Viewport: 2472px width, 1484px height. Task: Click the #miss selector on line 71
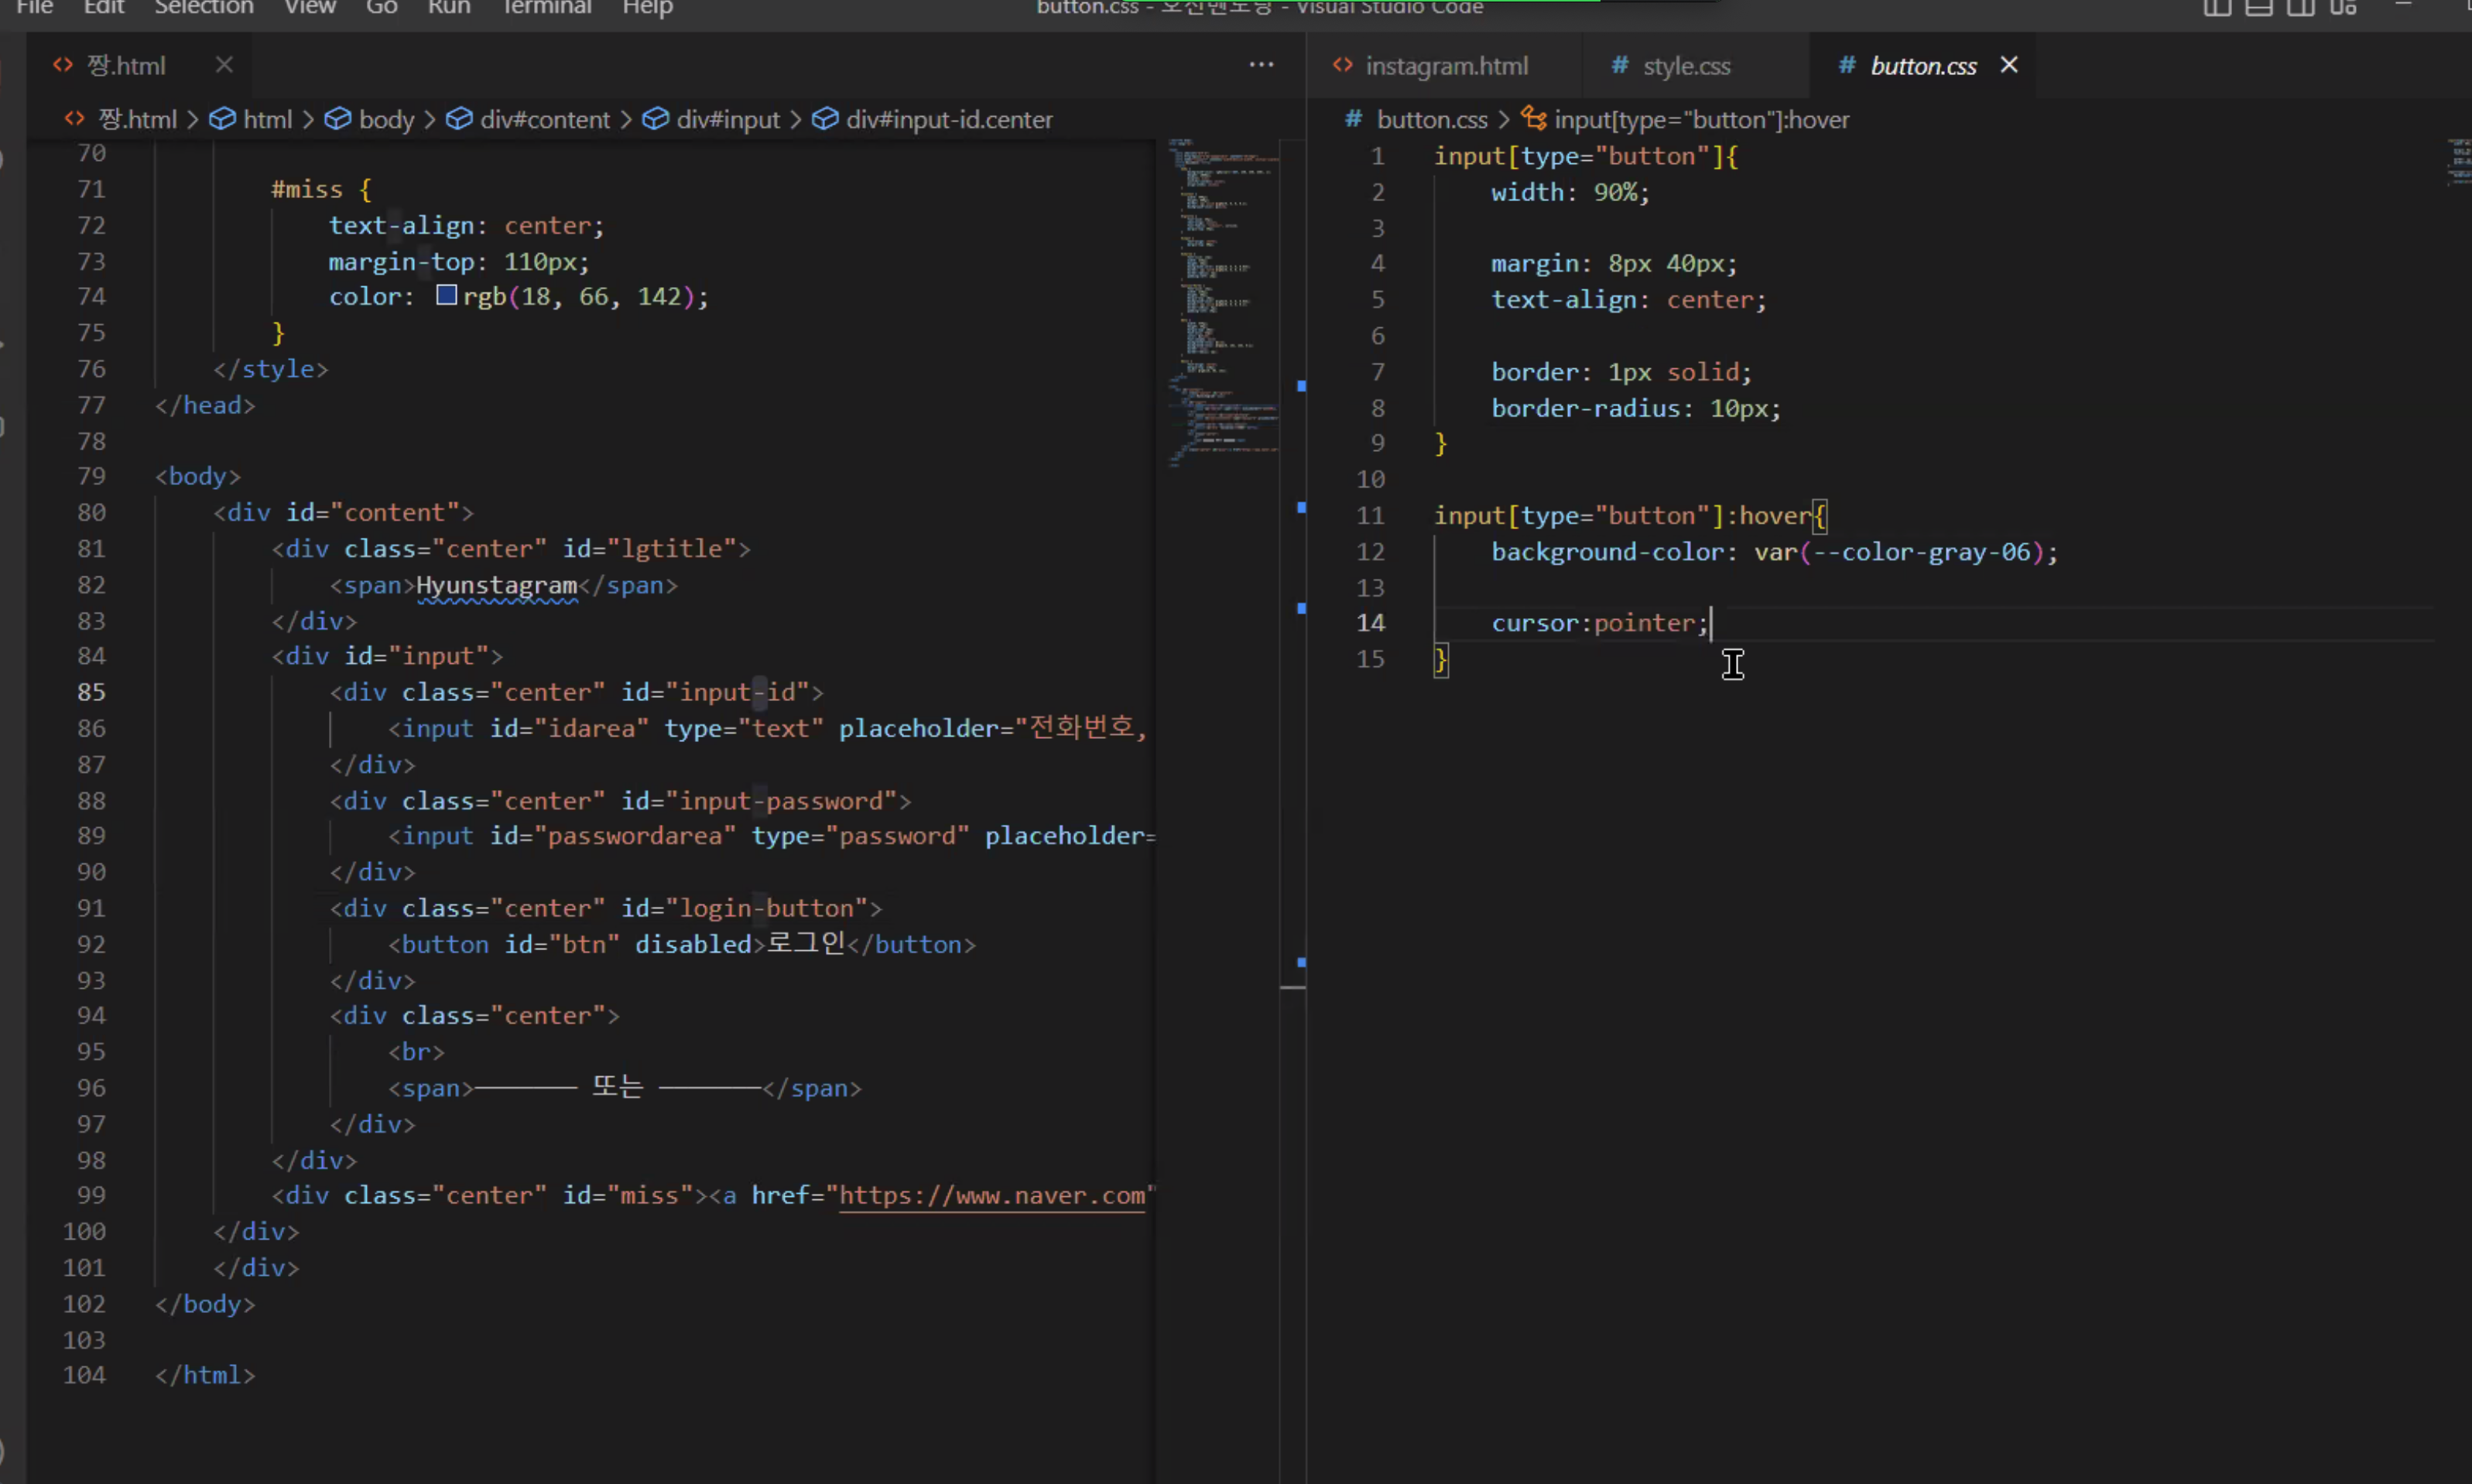pyautogui.click(x=306, y=189)
